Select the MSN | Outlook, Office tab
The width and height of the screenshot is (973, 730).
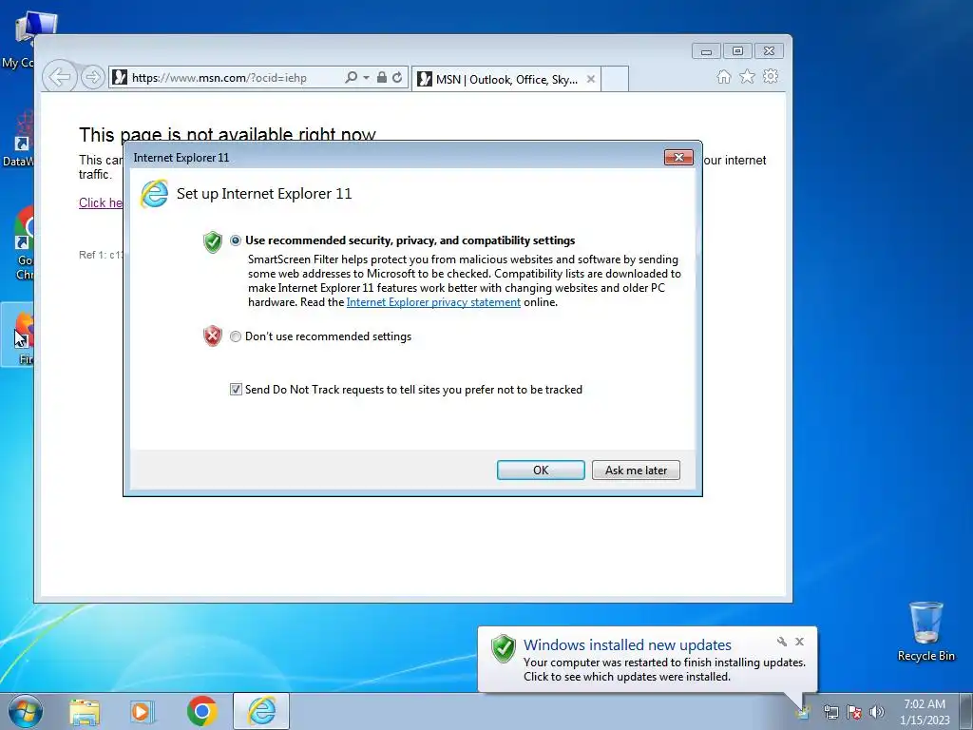[x=506, y=80]
